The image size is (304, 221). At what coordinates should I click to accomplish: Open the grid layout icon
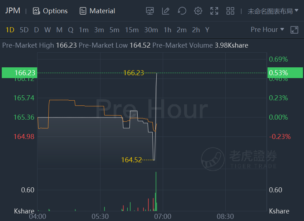click(230, 11)
